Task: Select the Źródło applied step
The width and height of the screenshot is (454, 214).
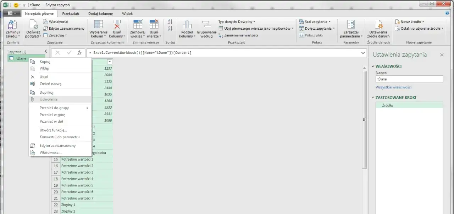Action: [409, 105]
